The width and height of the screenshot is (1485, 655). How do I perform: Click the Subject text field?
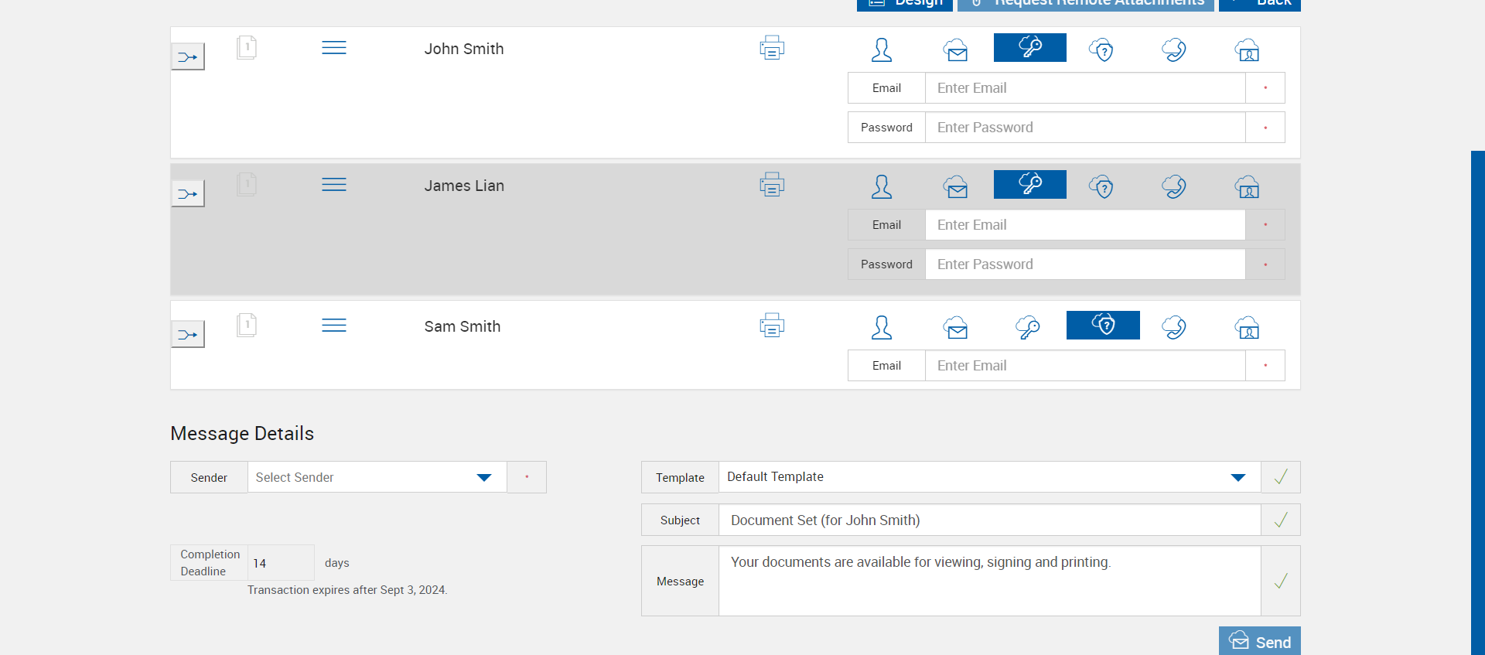(x=990, y=520)
